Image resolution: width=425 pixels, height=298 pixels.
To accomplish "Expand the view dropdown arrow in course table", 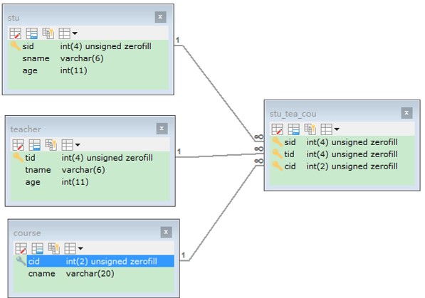I will (x=80, y=248).
